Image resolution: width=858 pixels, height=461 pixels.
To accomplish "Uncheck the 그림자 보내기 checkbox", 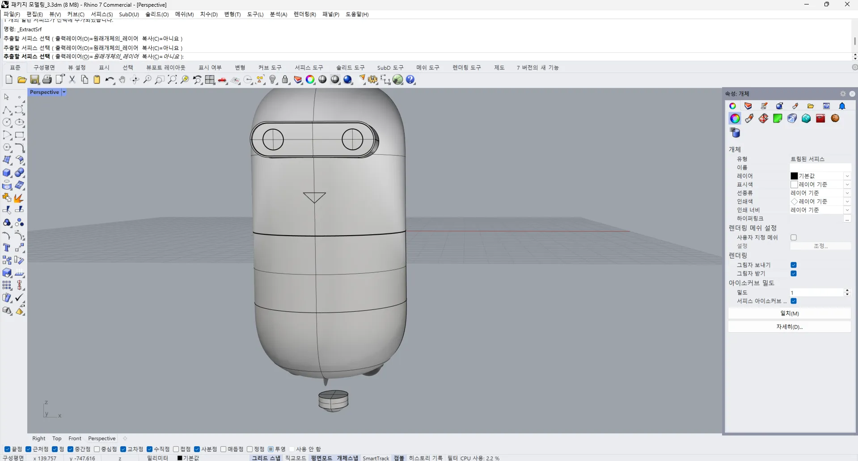I will tap(793, 265).
